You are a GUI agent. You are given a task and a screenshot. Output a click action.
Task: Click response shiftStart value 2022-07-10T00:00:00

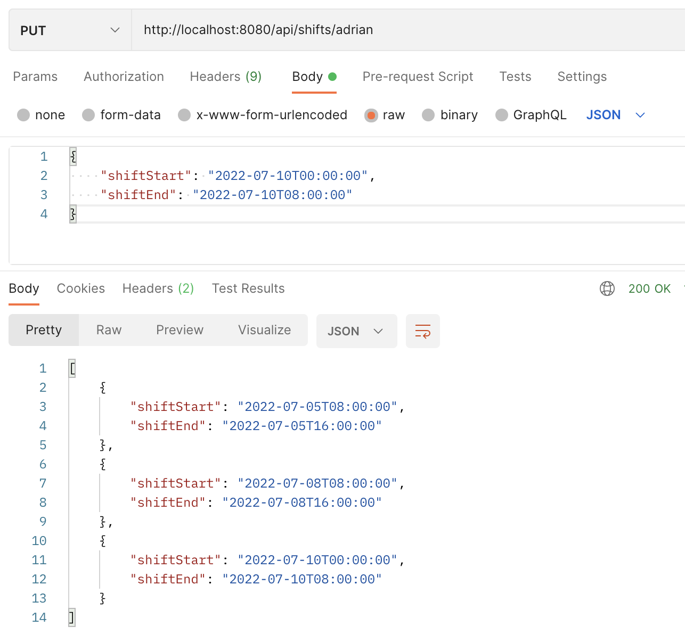tap(317, 560)
